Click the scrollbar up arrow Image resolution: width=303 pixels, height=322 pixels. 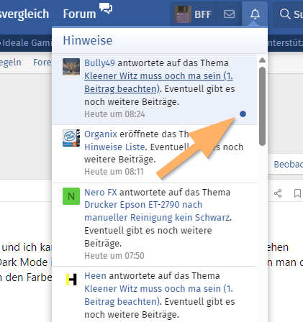[x=262, y=60]
